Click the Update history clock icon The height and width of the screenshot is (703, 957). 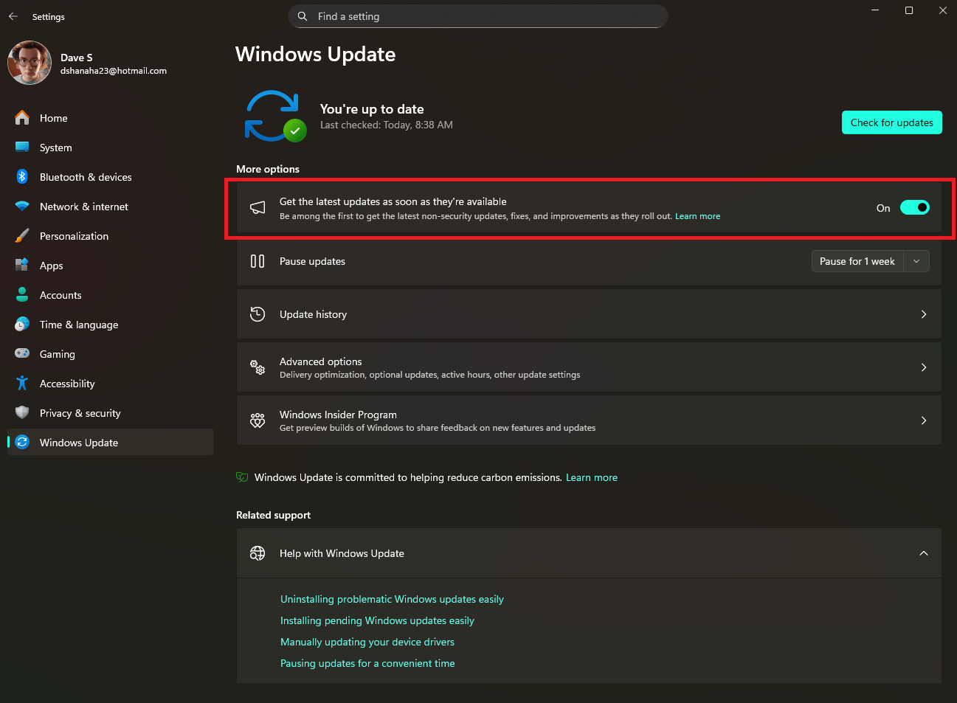pos(257,314)
